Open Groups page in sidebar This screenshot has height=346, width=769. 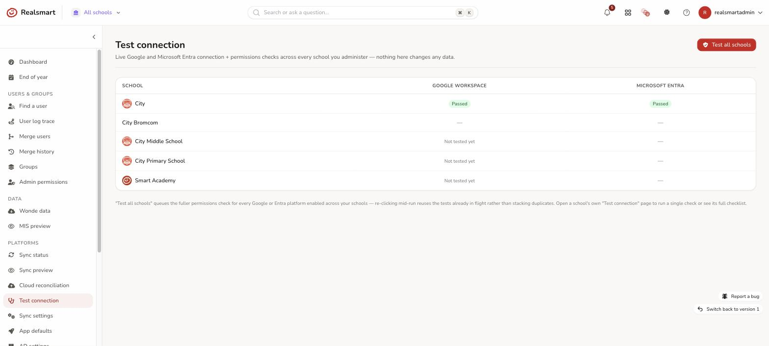click(x=48, y=167)
